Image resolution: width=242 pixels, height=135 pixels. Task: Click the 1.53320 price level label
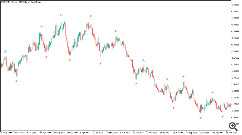pos(236,64)
